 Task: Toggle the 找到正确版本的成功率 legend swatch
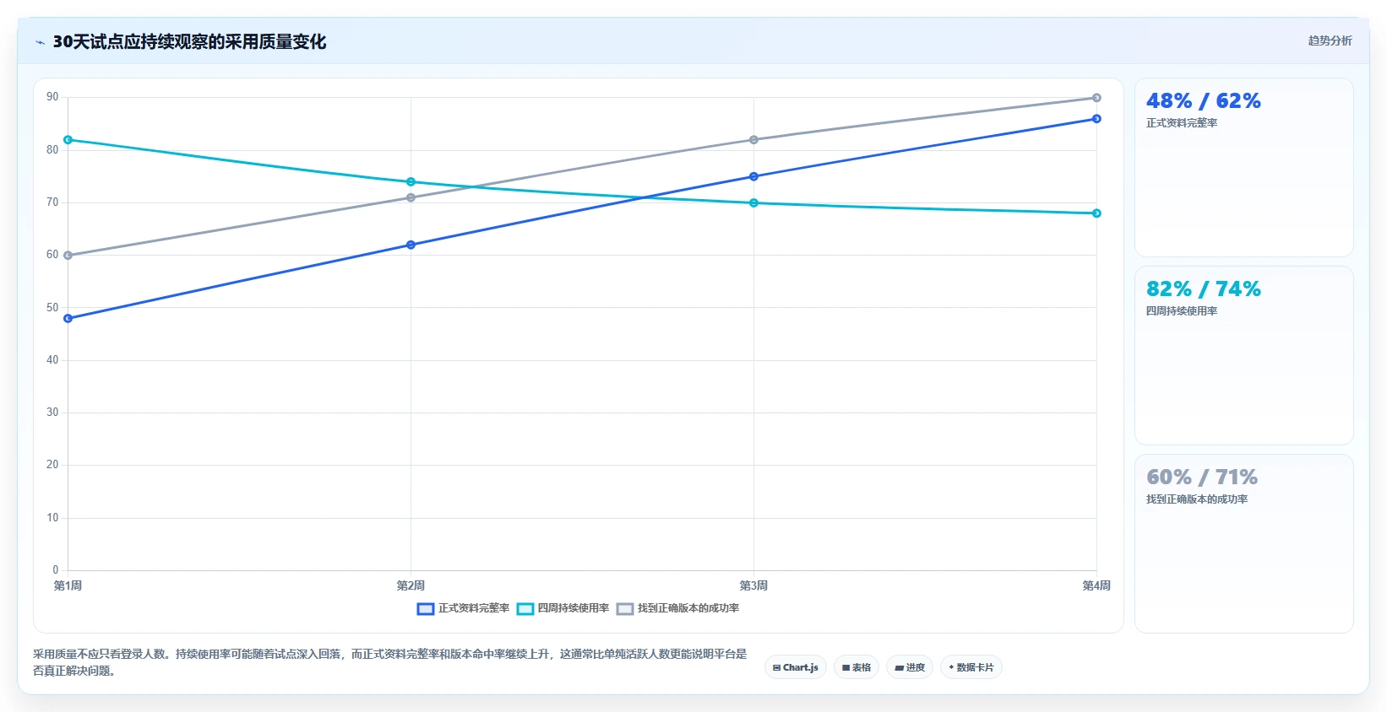(625, 608)
